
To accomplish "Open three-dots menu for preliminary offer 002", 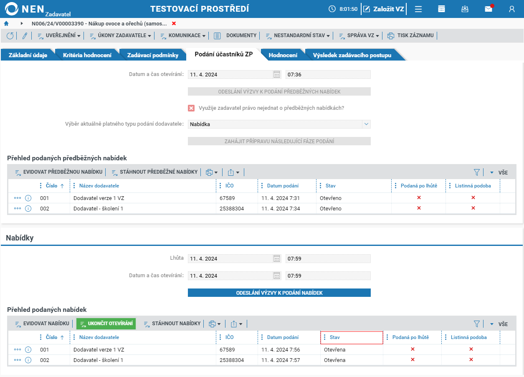I will [x=18, y=208].
